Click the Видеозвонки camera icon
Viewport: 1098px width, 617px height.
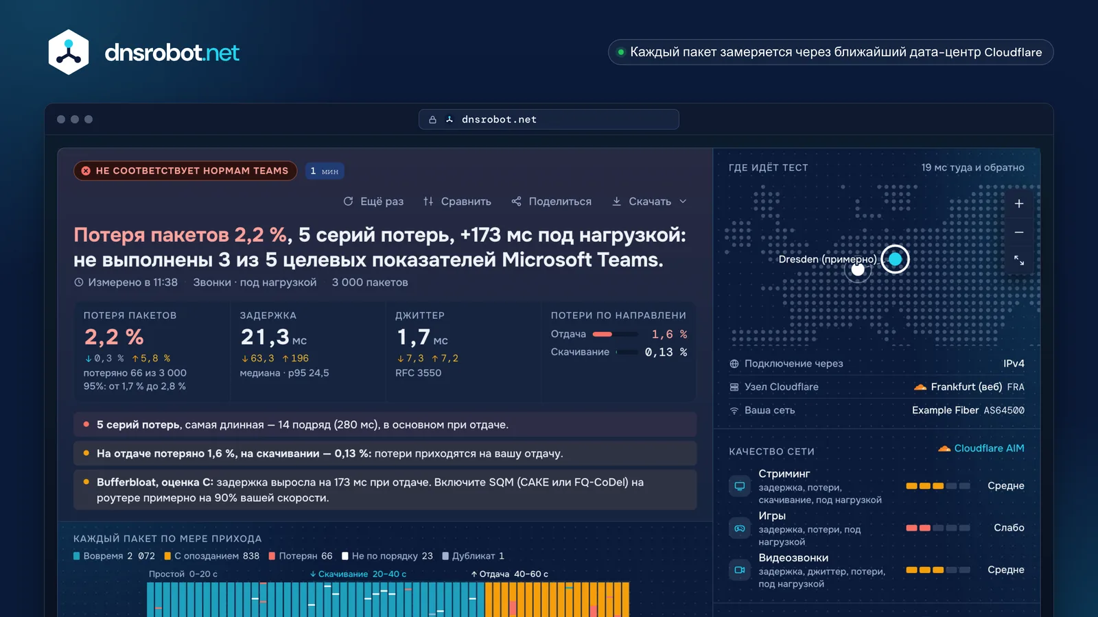click(740, 570)
